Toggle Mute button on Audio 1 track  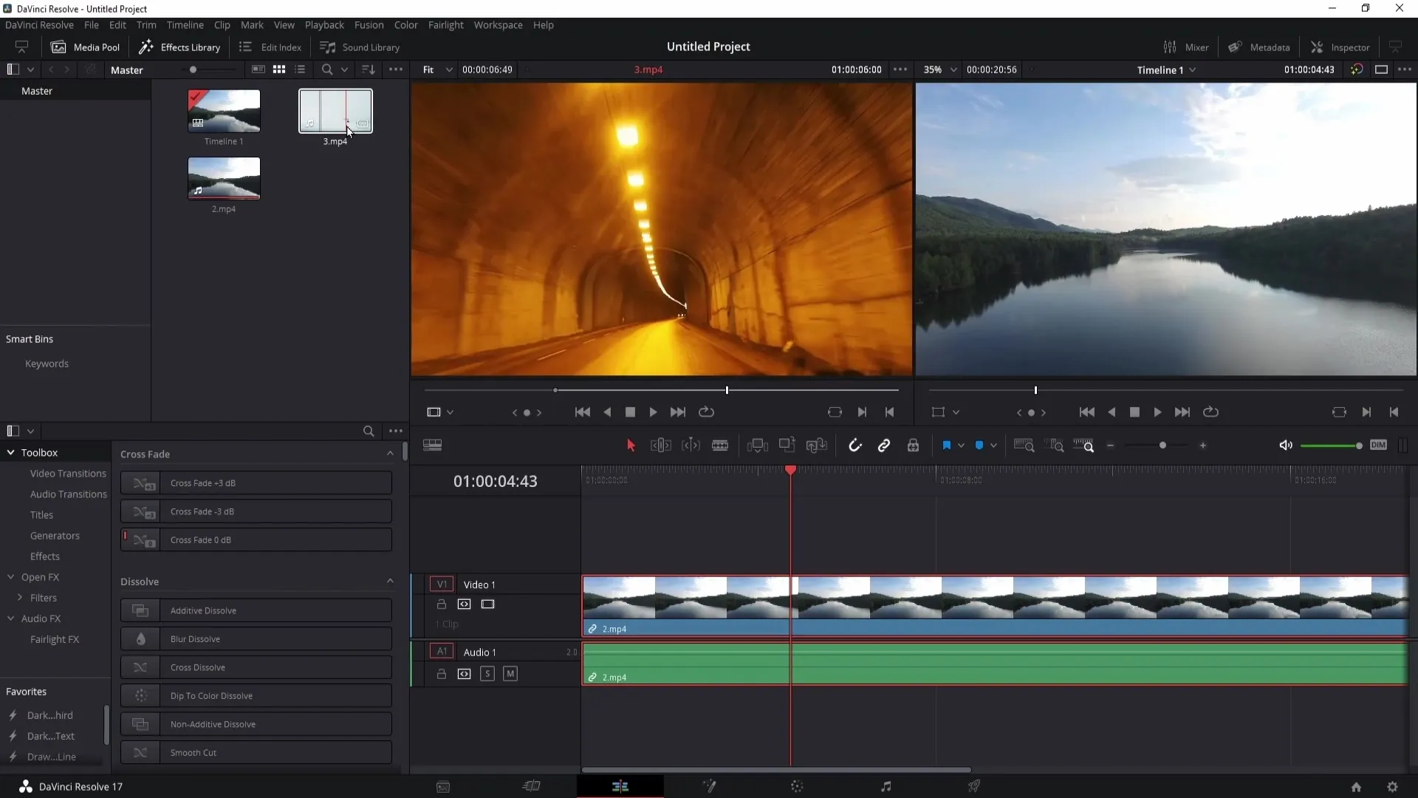(x=510, y=673)
